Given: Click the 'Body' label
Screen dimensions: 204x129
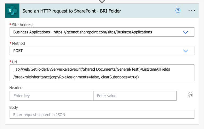Looking at the screenshot, I should [14, 107].
